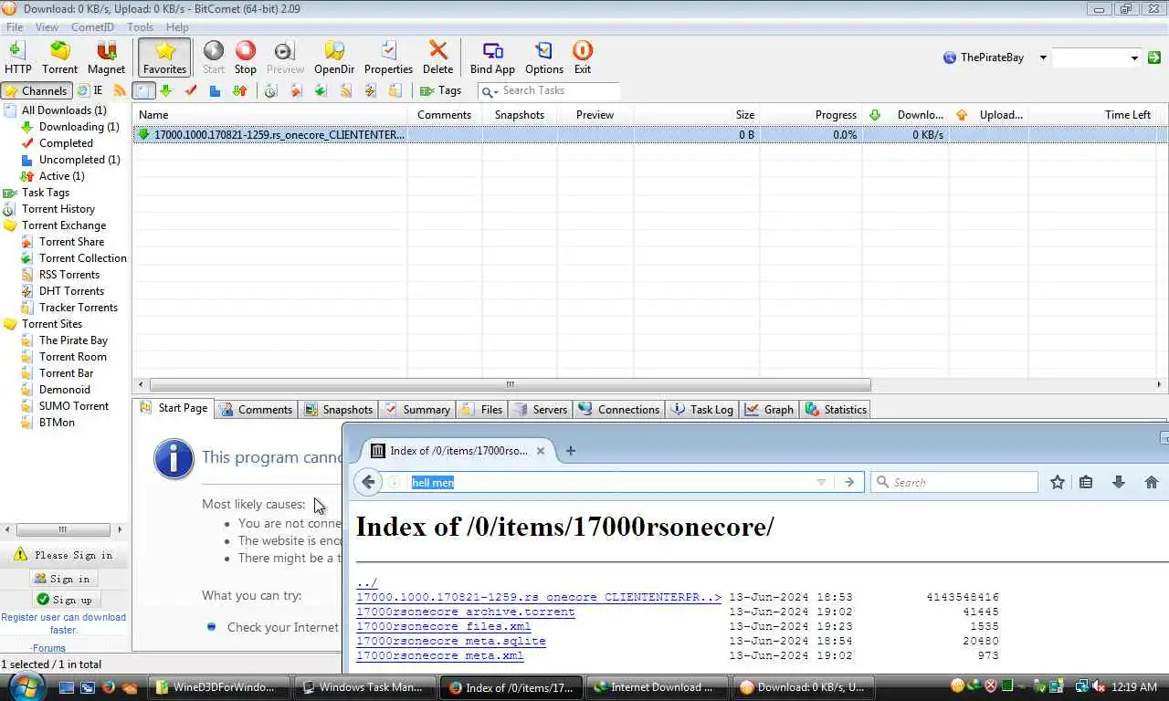Toggle the all-tasks filter icon

(x=144, y=90)
